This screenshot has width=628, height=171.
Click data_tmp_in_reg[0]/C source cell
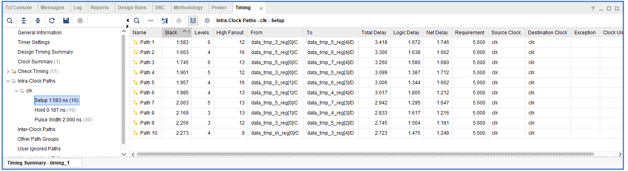pos(275,133)
